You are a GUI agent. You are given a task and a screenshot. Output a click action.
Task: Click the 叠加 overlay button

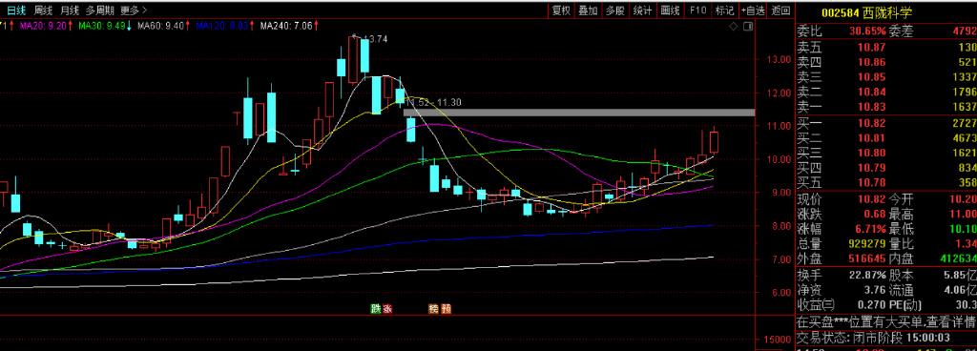coord(588,10)
